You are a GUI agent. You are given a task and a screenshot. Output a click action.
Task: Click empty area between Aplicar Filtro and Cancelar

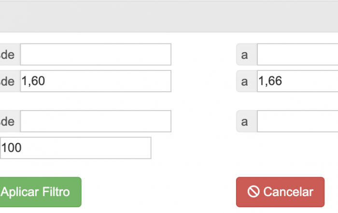pyautogui.click(x=159, y=192)
